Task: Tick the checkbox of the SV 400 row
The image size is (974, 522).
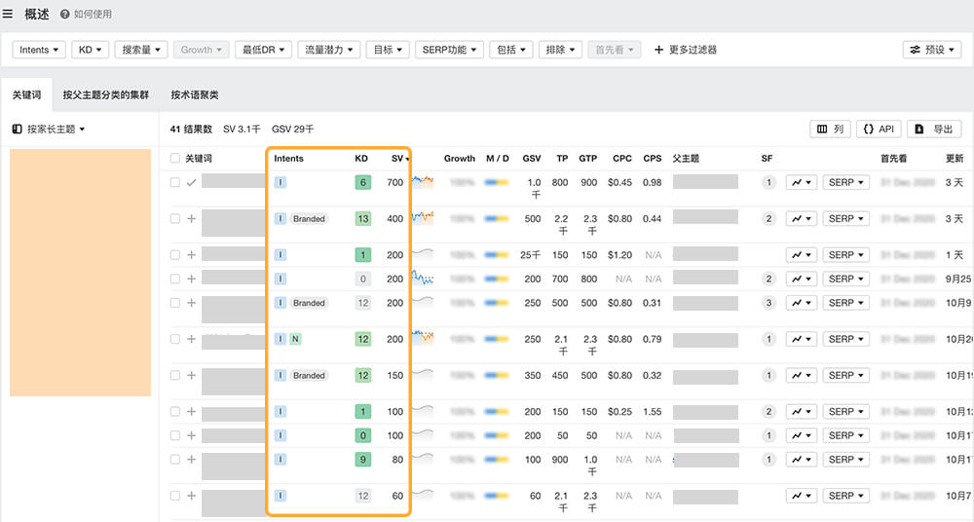Action: coord(175,219)
